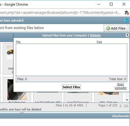
Task: Go to next page with > link
Action: pyautogui.click(x=121, y=106)
